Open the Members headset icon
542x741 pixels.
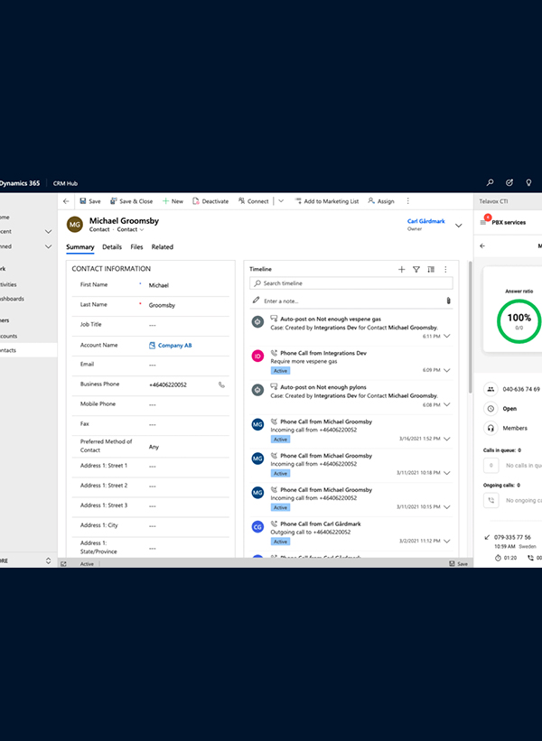(491, 428)
